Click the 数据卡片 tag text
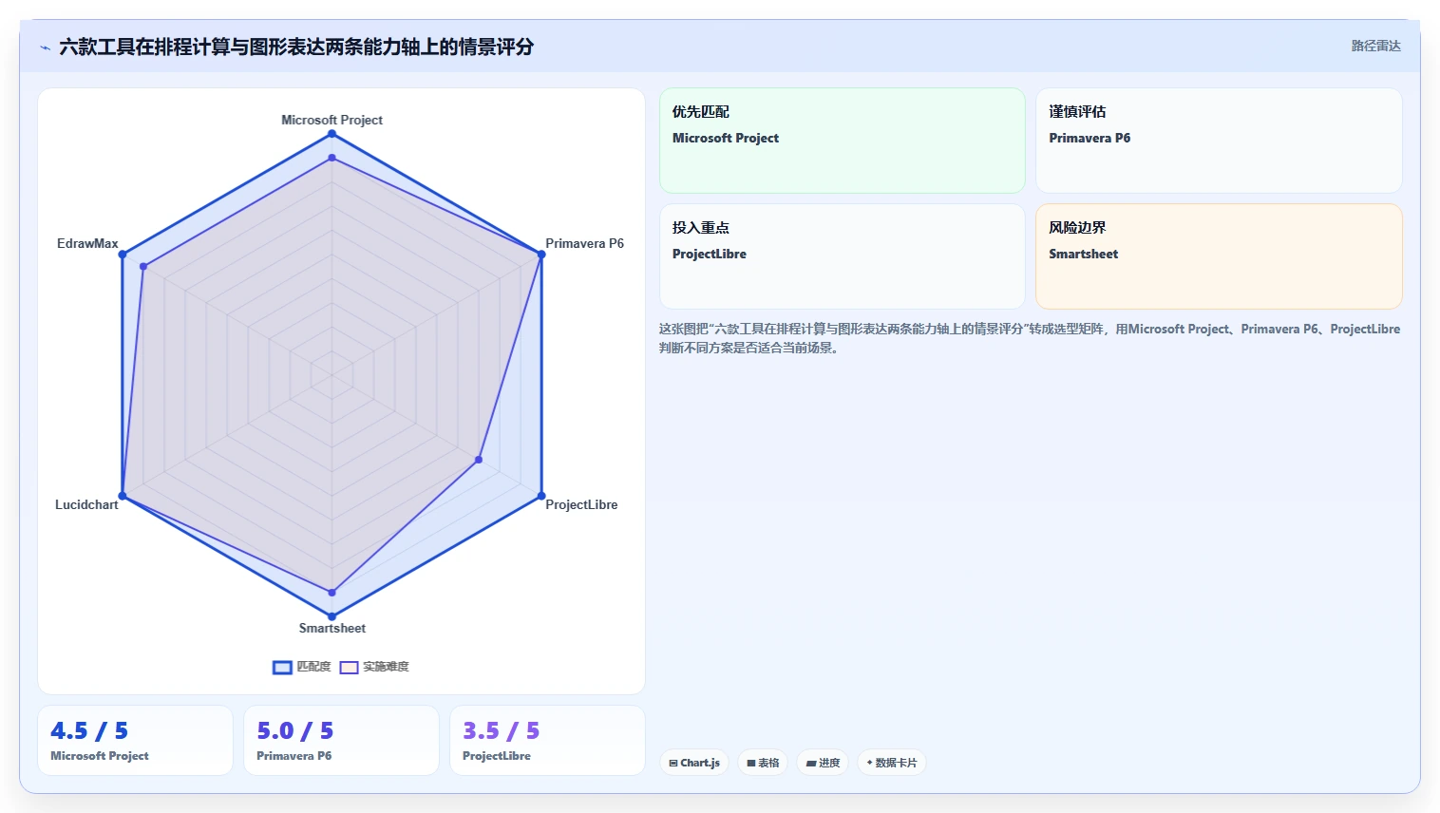 pyautogui.click(x=896, y=763)
